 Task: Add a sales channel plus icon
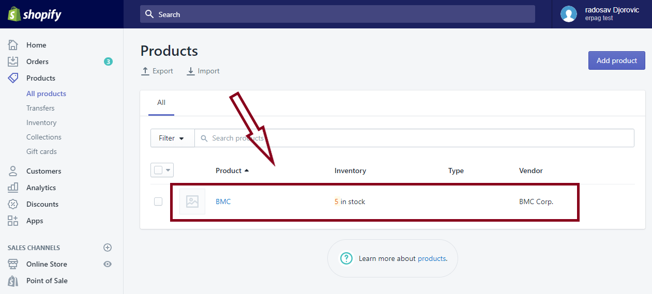(x=108, y=247)
